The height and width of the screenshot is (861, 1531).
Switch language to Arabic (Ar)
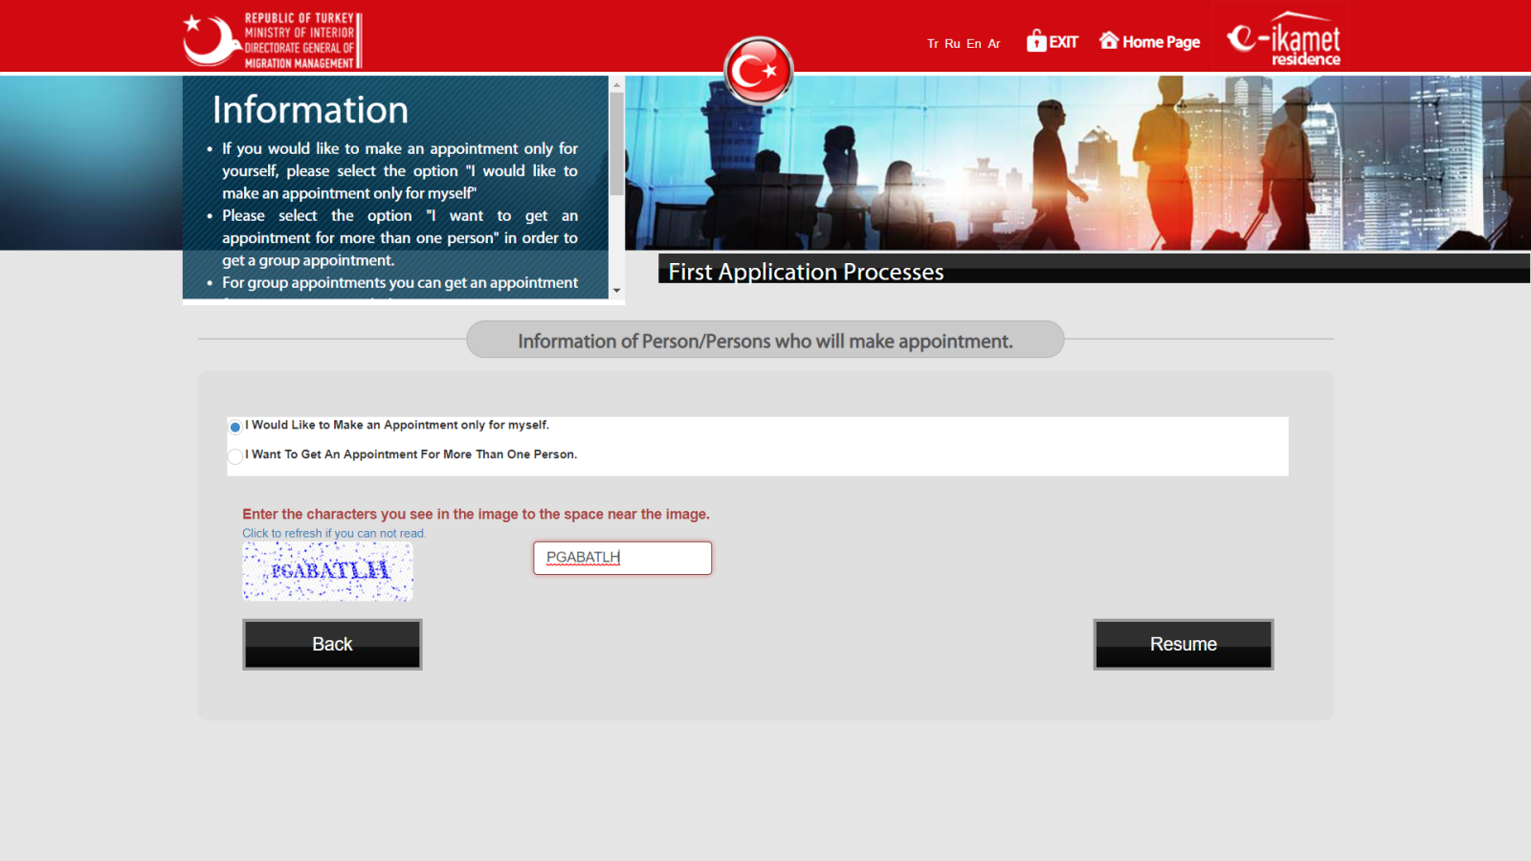tap(994, 44)
